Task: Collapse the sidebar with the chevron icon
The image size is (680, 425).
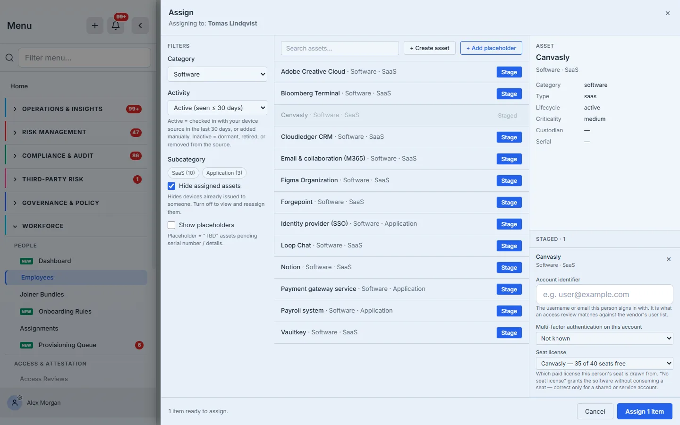Action: 140,25
